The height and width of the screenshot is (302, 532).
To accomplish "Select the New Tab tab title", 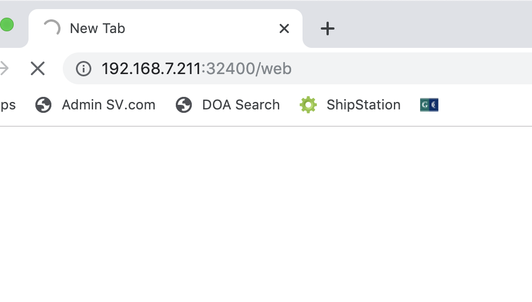I will pos(98,28).
